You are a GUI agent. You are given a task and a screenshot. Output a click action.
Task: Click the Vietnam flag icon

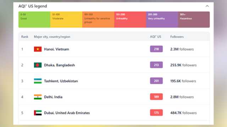coord(38,49)
